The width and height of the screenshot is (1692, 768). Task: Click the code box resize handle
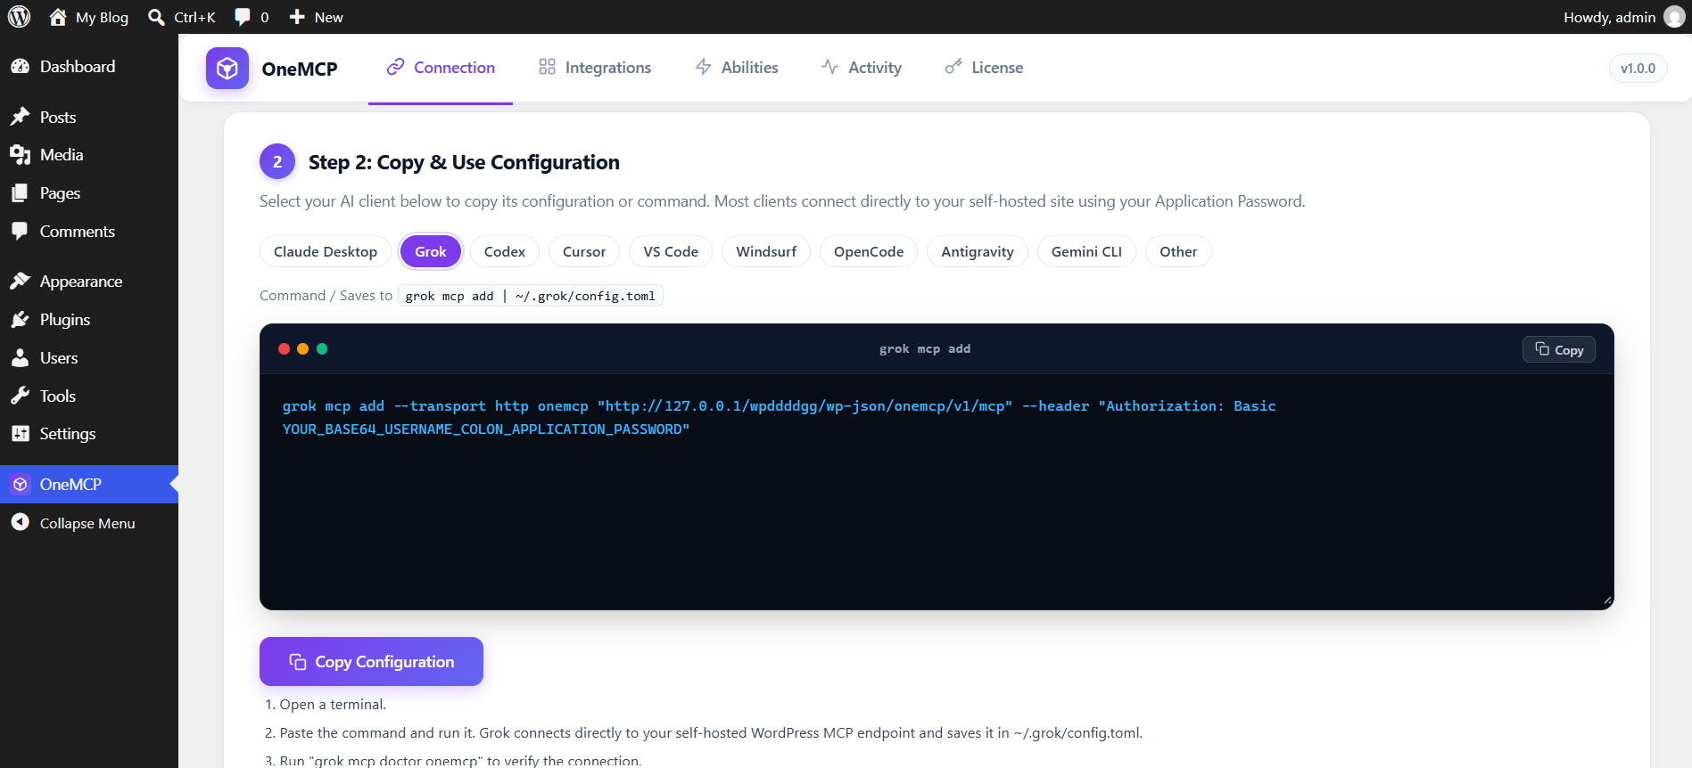[1607, 601]
